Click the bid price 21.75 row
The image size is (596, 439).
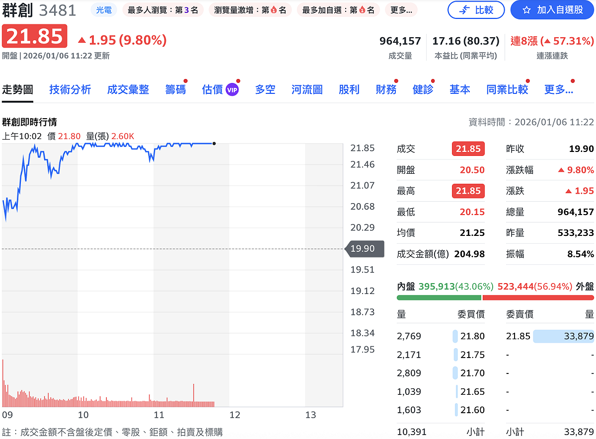(x=441, y=355)
